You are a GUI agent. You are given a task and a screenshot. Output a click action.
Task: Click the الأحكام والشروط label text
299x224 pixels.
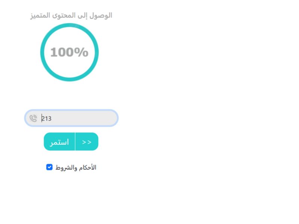[76, 168]
